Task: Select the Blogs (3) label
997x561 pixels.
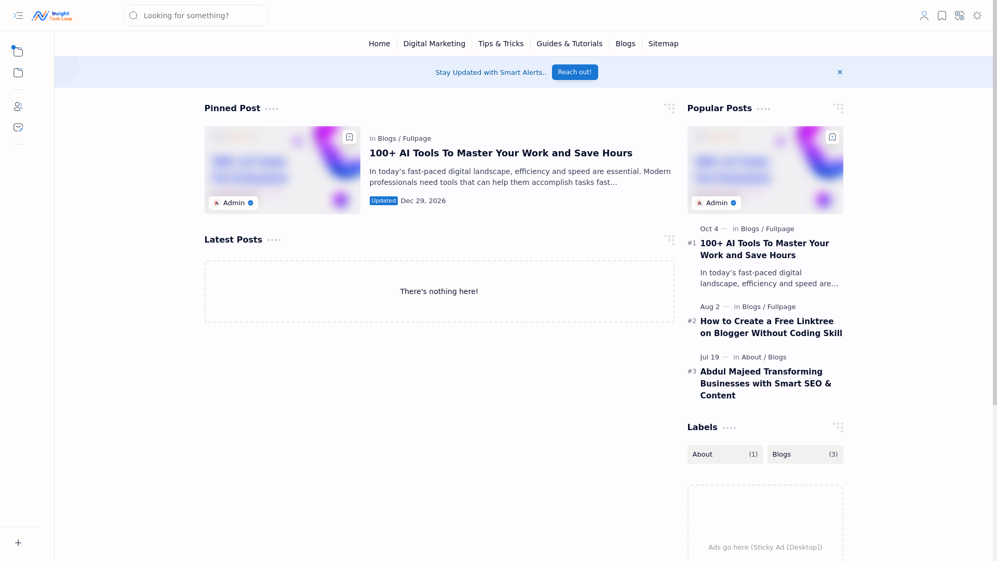Action: click(x=805, y=455)
